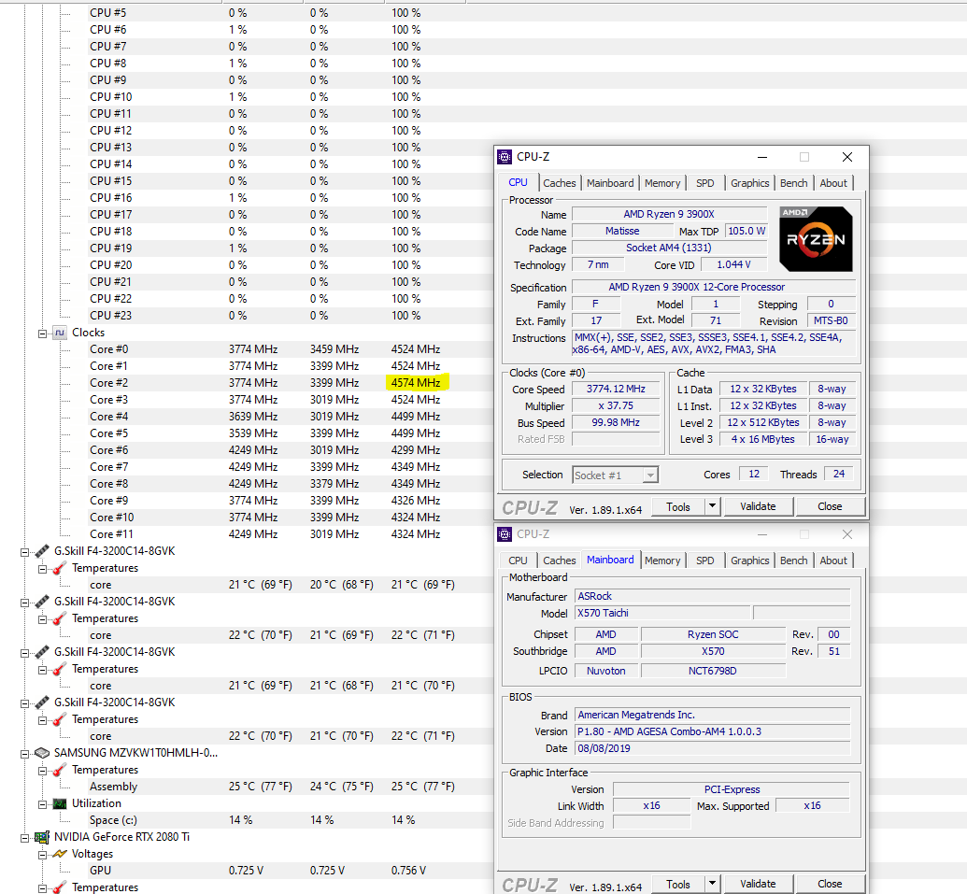The image size is (967, 894).
Task: Open Graphics tab in upper CPU-Z window
Action: point(750,183)
